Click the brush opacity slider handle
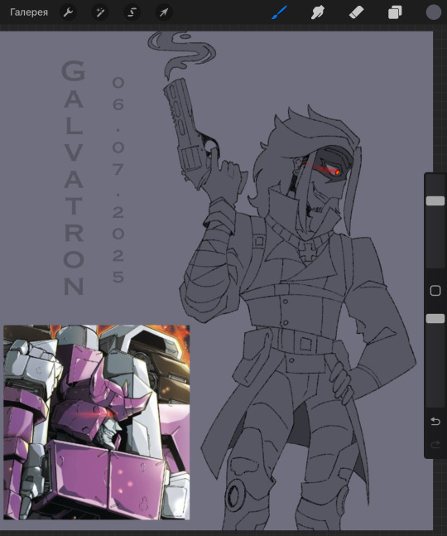Image resolution: width=447 pixels, height=536 pixels. pos(435,319)
